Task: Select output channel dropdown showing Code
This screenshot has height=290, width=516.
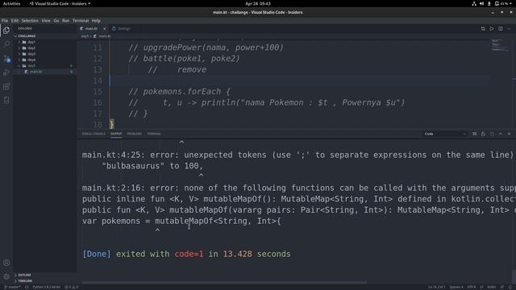Action: click(445, 134)
